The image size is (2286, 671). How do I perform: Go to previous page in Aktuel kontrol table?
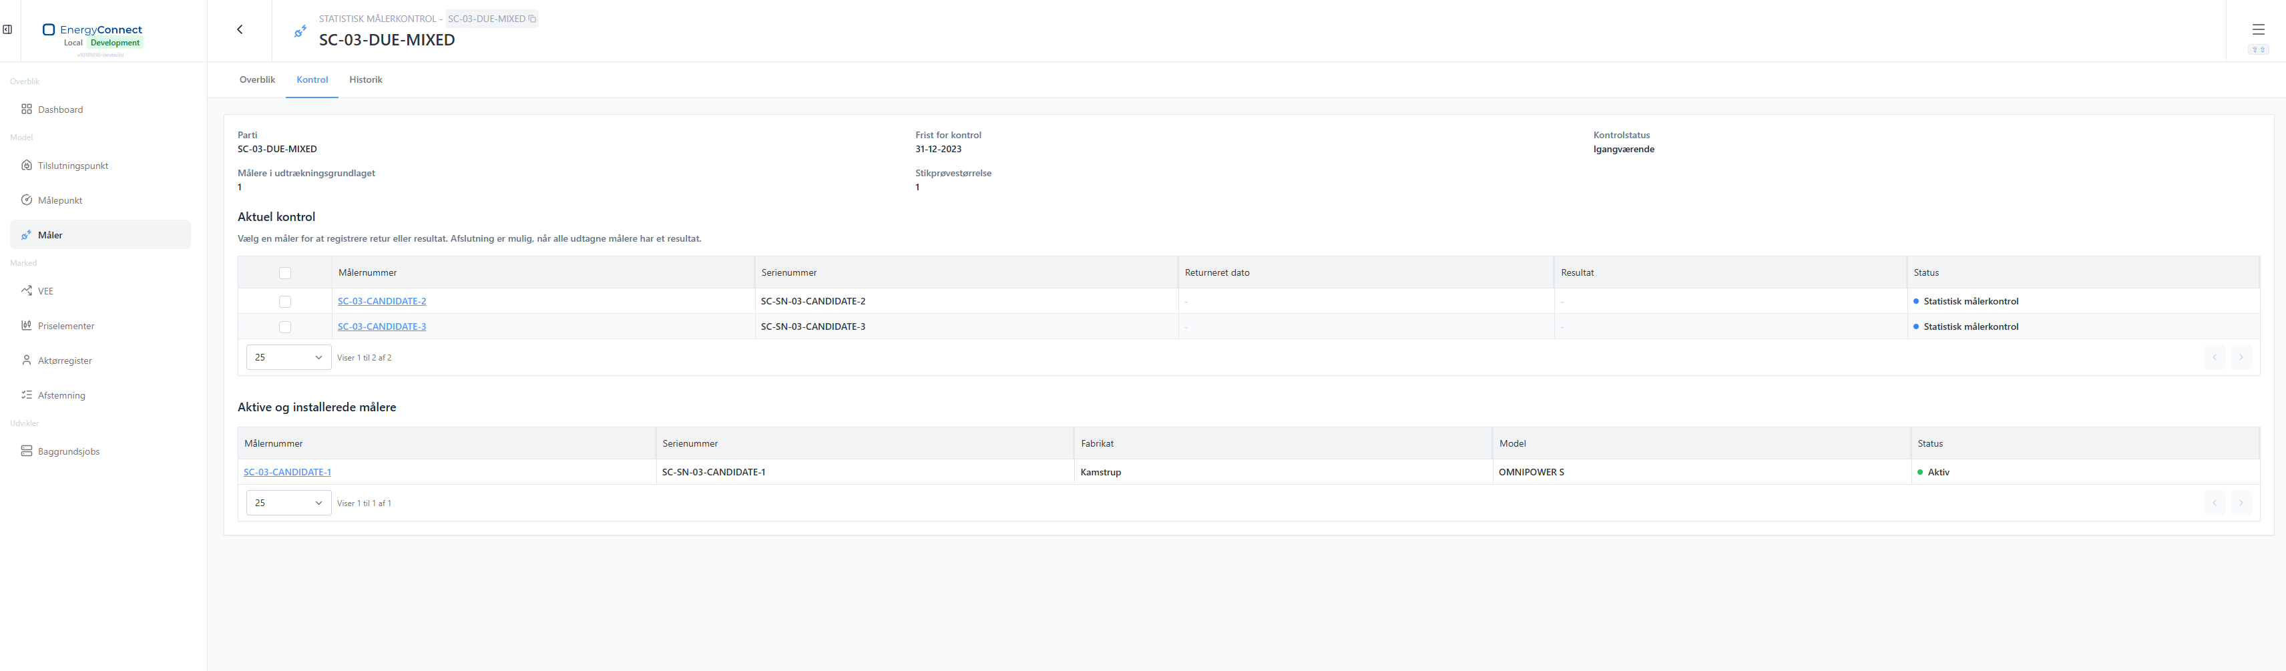coord(2214,358)
